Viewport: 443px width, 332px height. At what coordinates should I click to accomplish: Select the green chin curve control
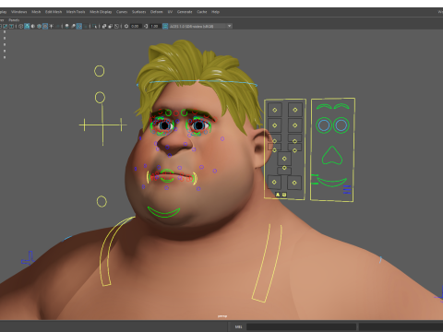point(163,212)
